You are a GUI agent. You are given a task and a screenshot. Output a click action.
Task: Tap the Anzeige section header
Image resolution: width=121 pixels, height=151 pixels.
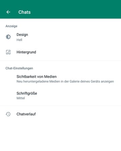click(11, 26)
